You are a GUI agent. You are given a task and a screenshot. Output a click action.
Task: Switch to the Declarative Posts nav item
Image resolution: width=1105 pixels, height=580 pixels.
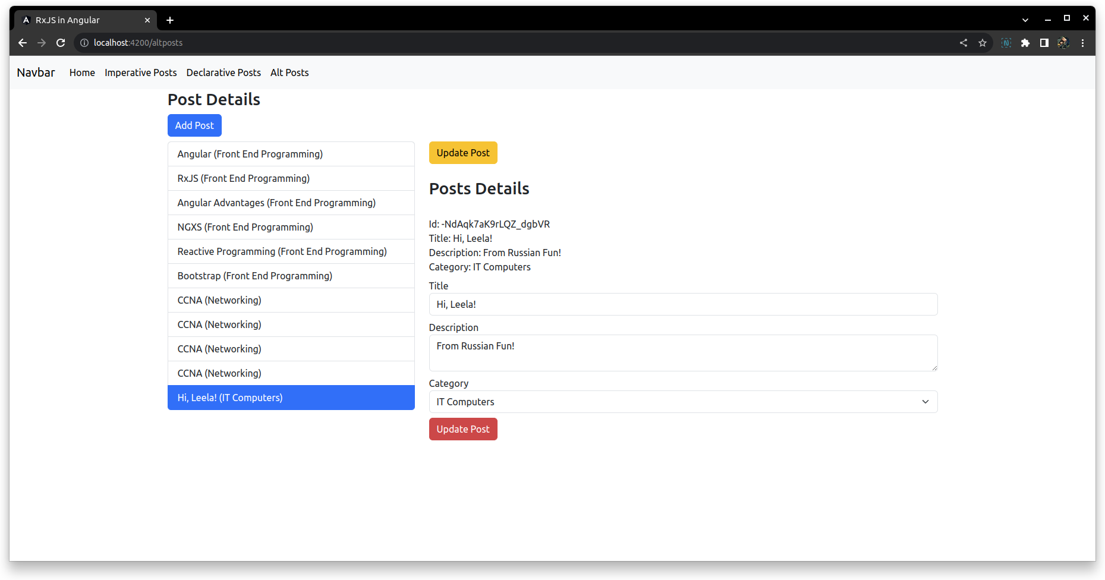tap(223, 72)
